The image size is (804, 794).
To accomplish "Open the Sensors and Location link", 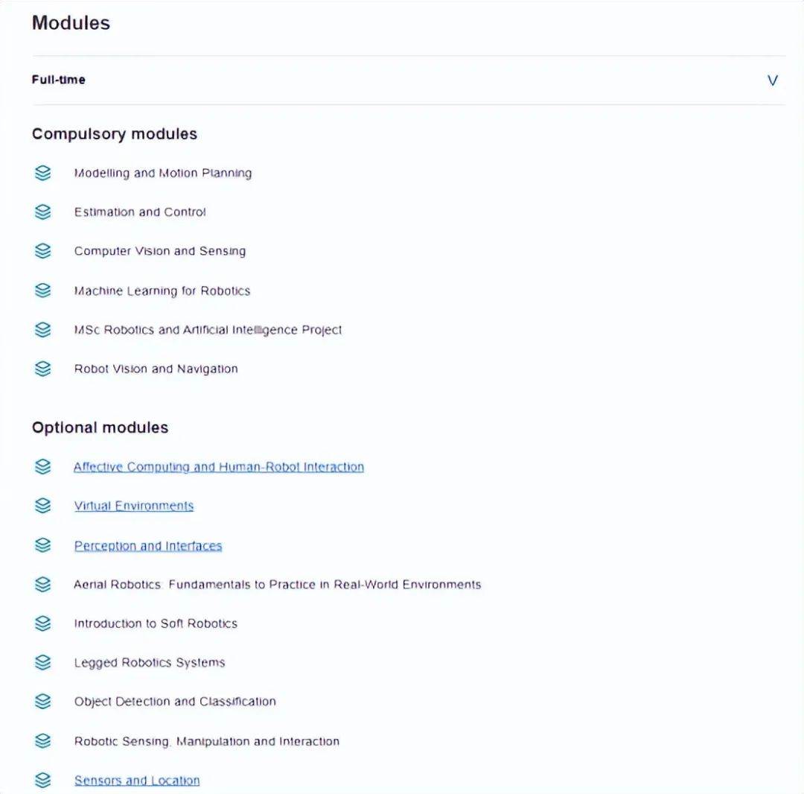I will [x=137, y=780].
